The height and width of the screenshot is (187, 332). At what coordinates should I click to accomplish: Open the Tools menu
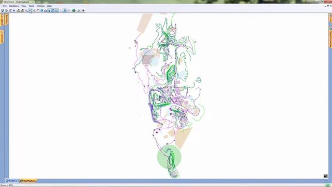click(31, 6)
